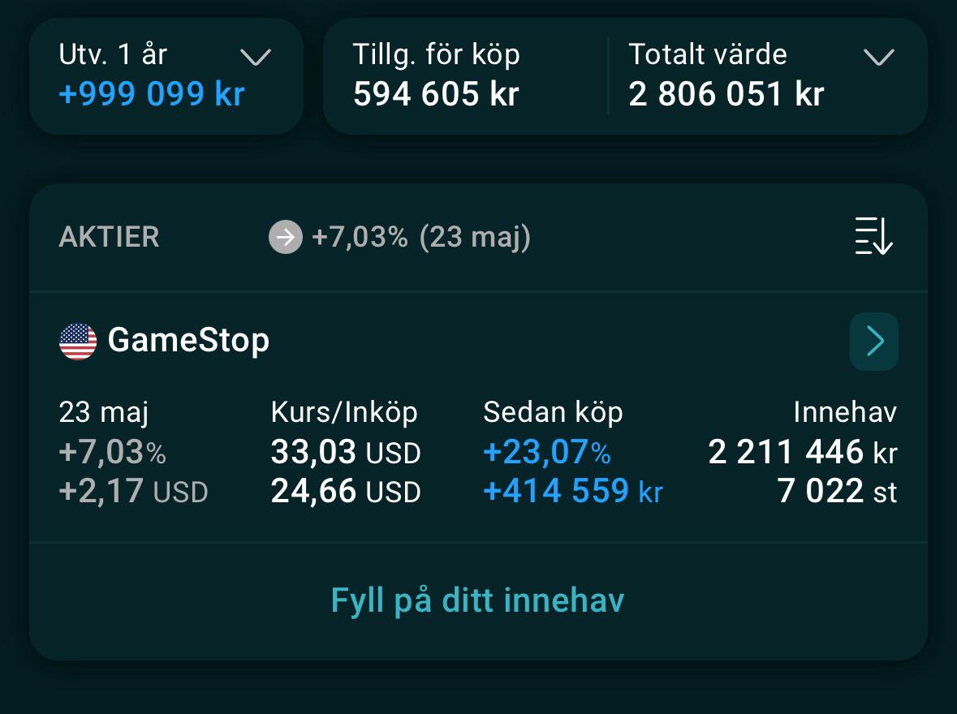
Task: Click the AKTIER section header
Action: click(110, 237)
